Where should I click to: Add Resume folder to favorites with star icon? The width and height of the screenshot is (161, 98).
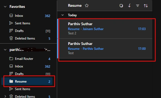(x=87, y=5)
